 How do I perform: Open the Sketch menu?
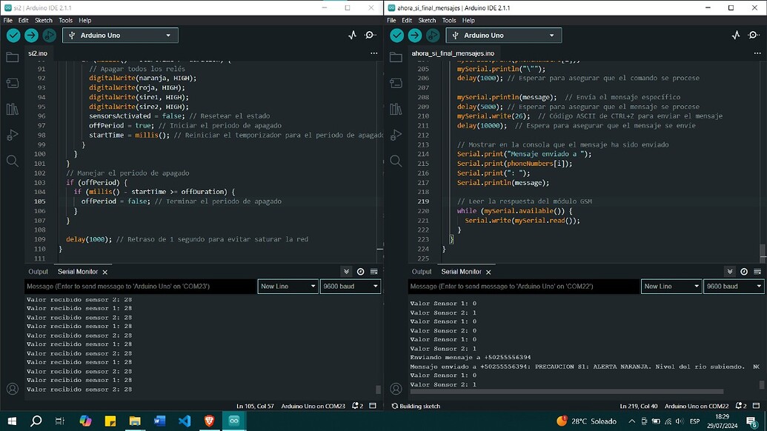pos(43,20)
